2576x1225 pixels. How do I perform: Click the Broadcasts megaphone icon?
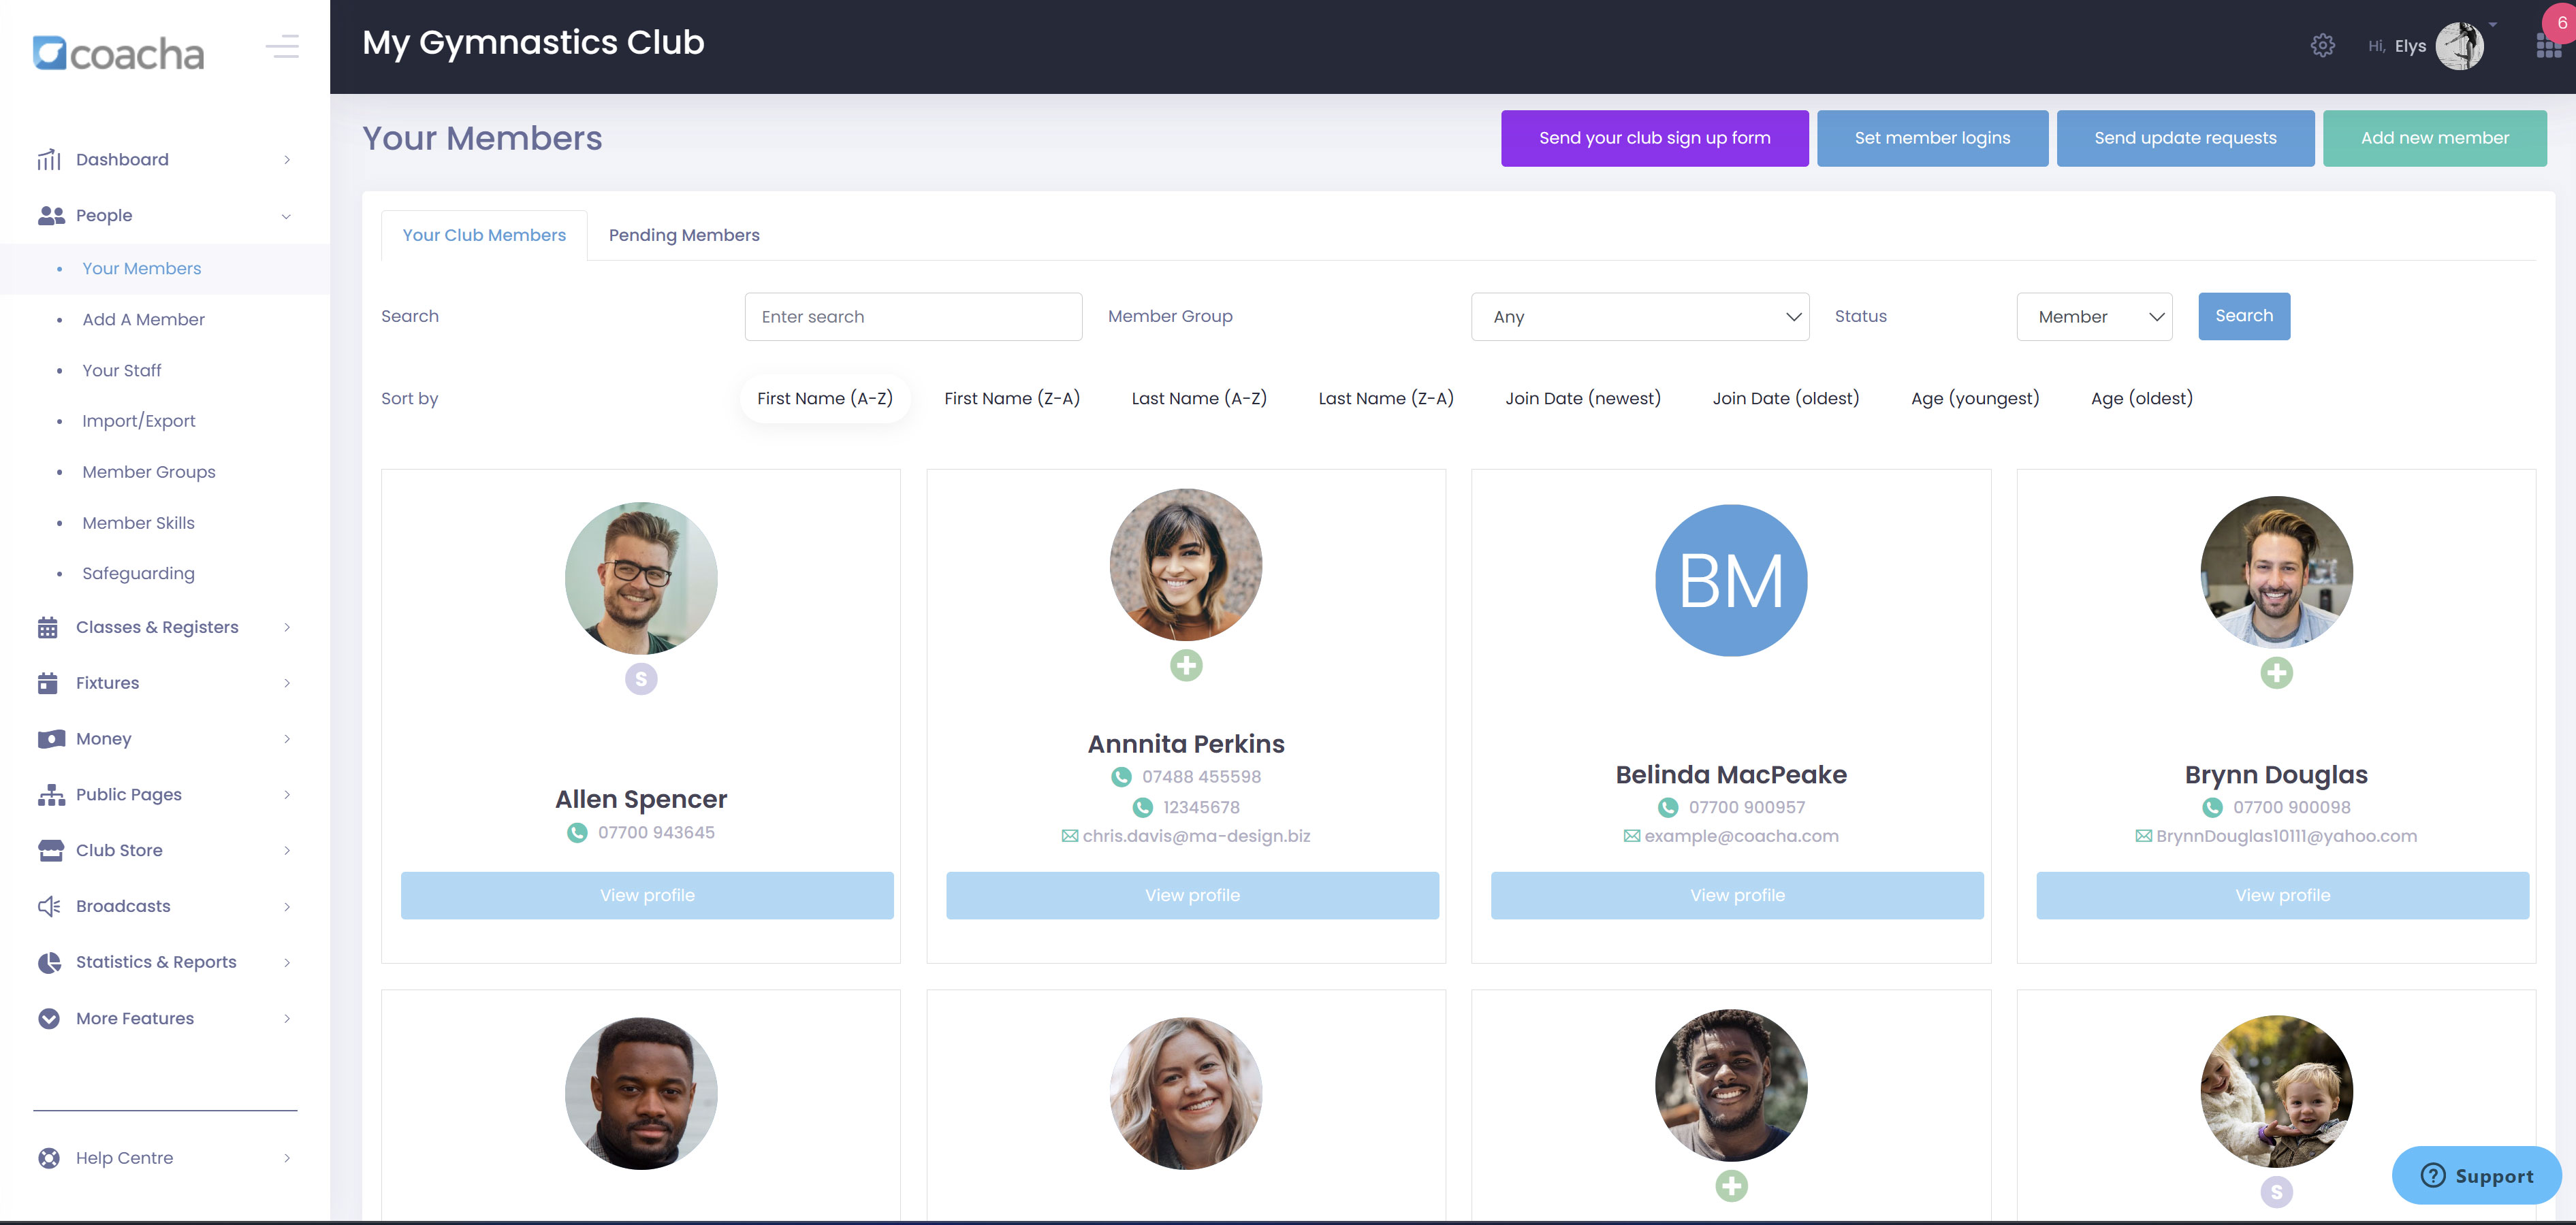click(49, 906)
